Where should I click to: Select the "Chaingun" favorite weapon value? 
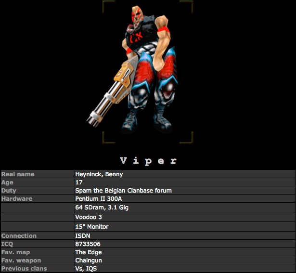(89, 260)
